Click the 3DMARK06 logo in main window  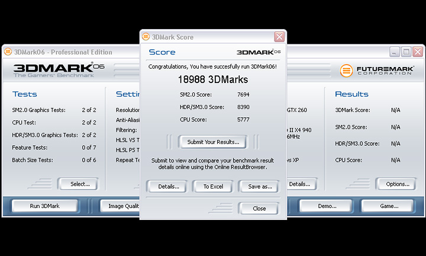[59, 70]
